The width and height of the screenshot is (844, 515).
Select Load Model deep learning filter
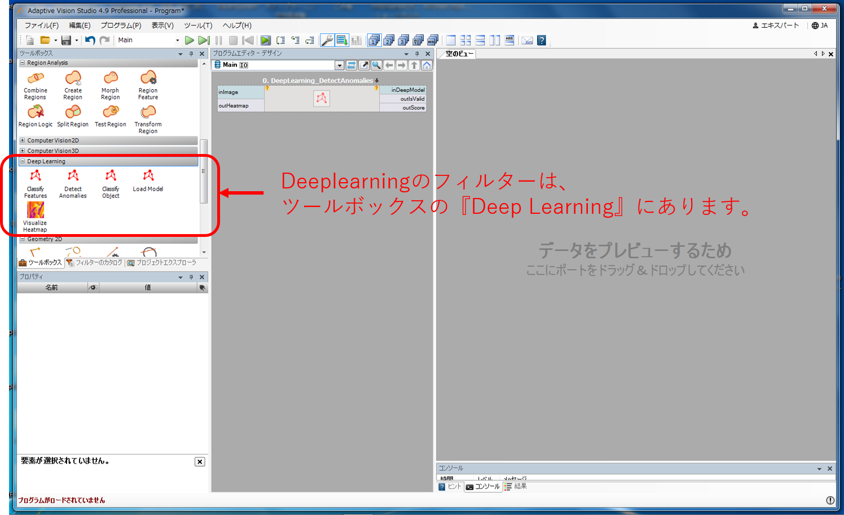[148, 181]
